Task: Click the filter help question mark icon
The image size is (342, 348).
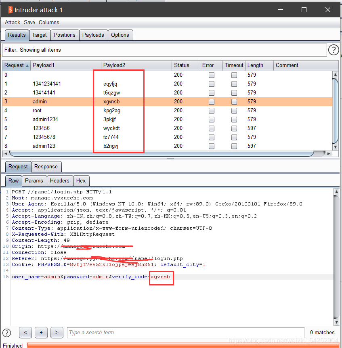Action: 334,50
